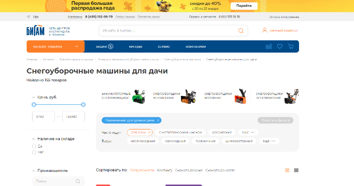
Task: Check the 'Нет' in-stock checkbox
Action: click(x=34, y=152)
